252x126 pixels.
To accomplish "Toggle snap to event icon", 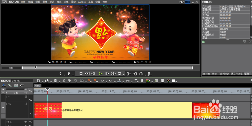I will click(x=22, y=86).
